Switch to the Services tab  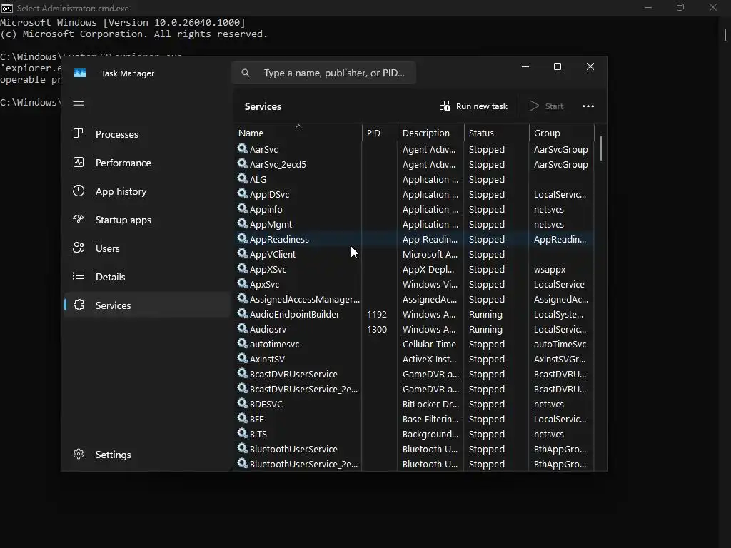(x=113, y=305)
